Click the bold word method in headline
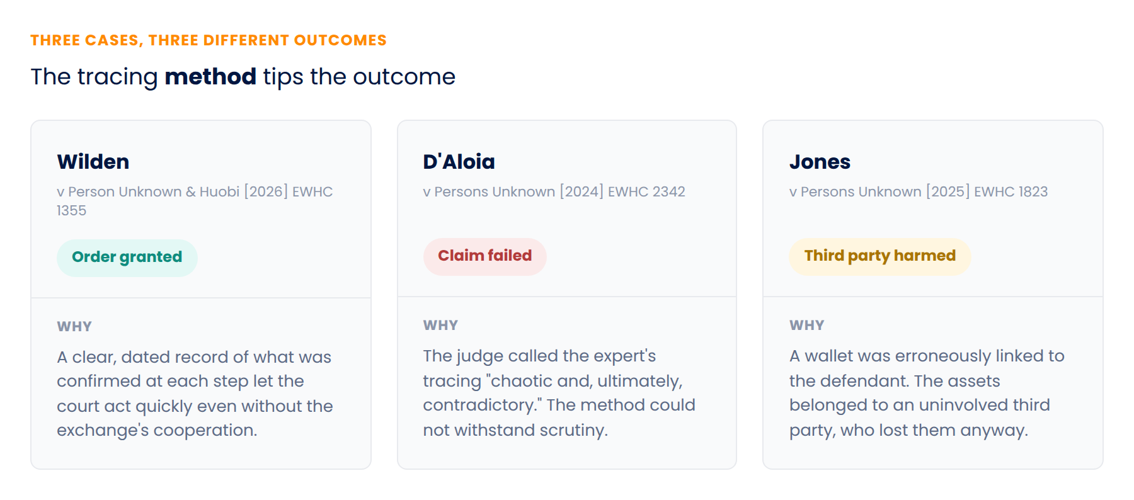The height and width of the screenshot is (500, 1134). tap(210, 77)
